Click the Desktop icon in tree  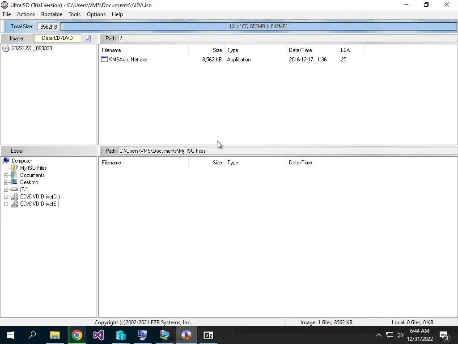[14, 182]
